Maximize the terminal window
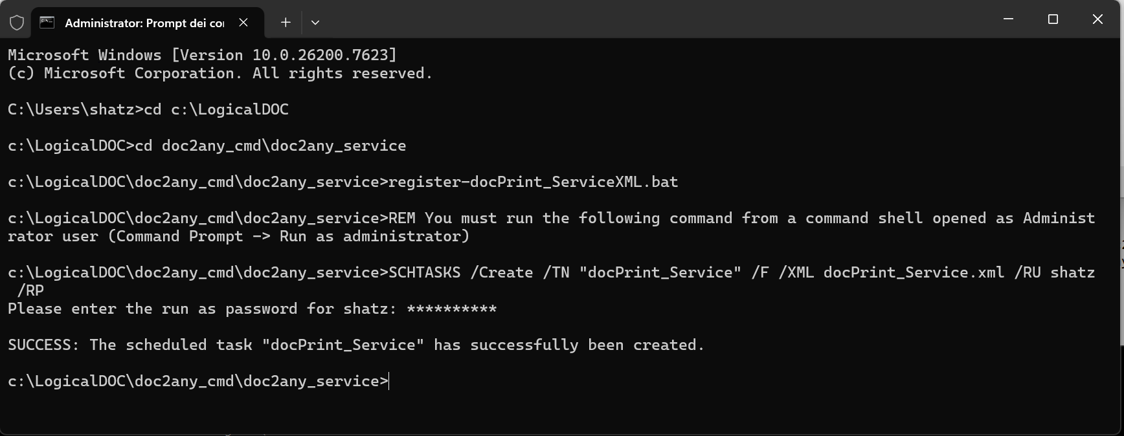 [x=1053, y=19]
